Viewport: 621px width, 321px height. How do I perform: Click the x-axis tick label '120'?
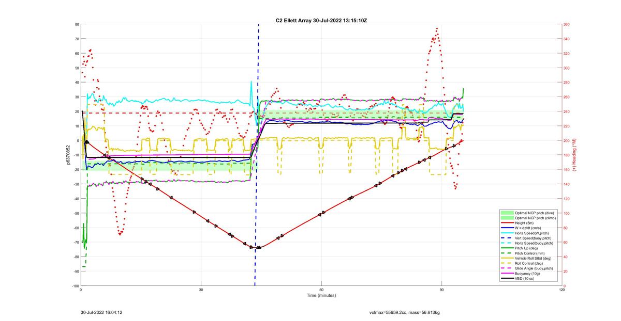click(561, 290)
